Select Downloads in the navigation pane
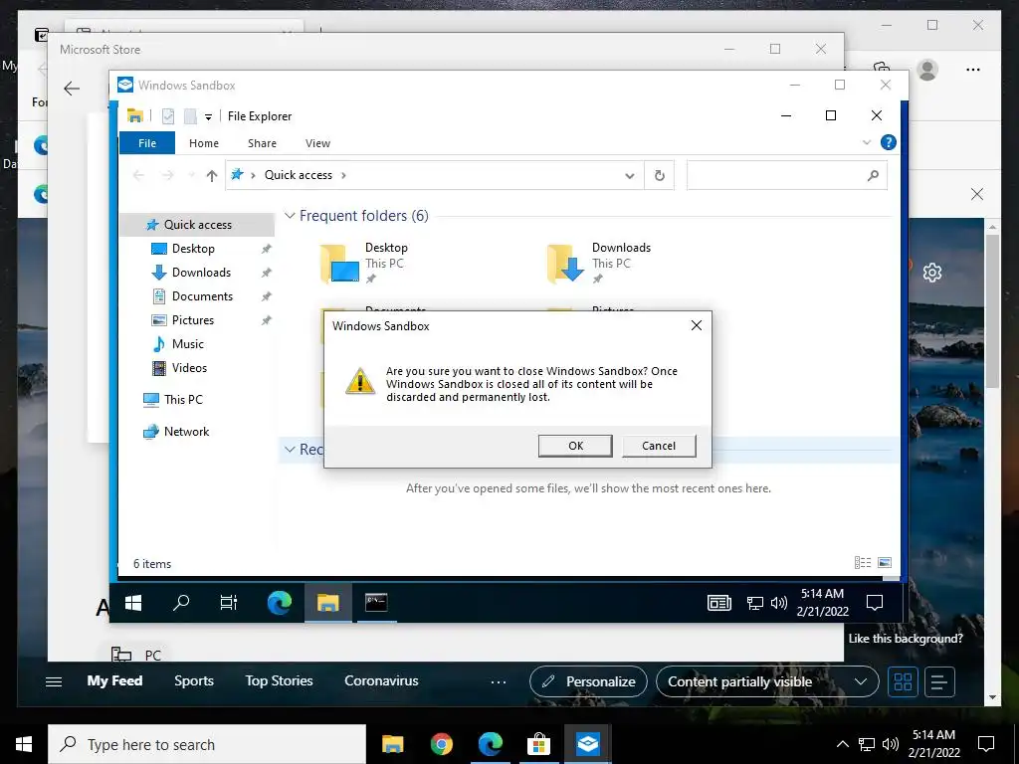 click(201, 273)
